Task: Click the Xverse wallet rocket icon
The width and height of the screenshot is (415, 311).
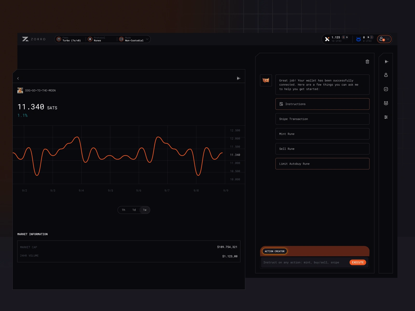Action: (x=327, y=39)
